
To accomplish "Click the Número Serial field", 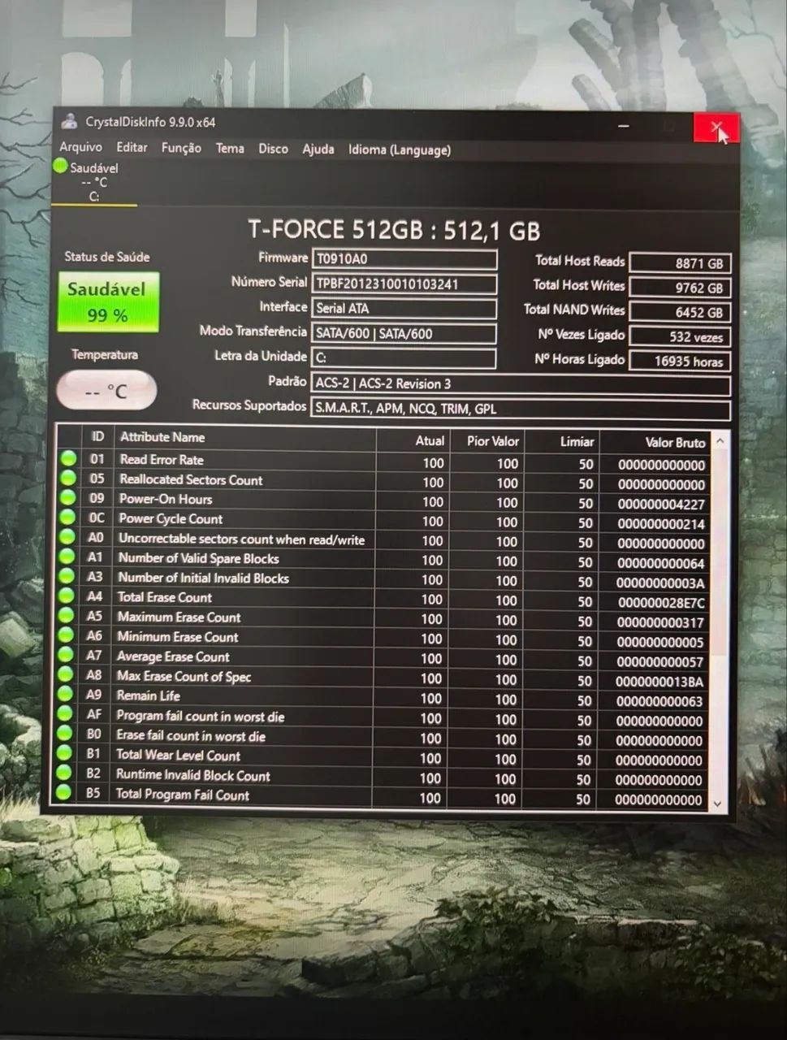I will coord(404,284).
